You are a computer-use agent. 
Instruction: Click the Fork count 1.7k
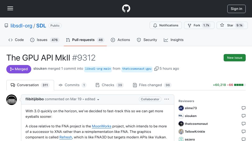[x=206, y=25]
